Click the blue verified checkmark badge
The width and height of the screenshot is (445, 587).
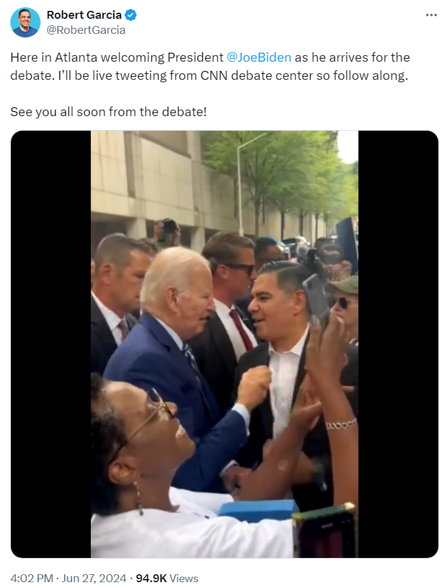(x=131, y=15)
